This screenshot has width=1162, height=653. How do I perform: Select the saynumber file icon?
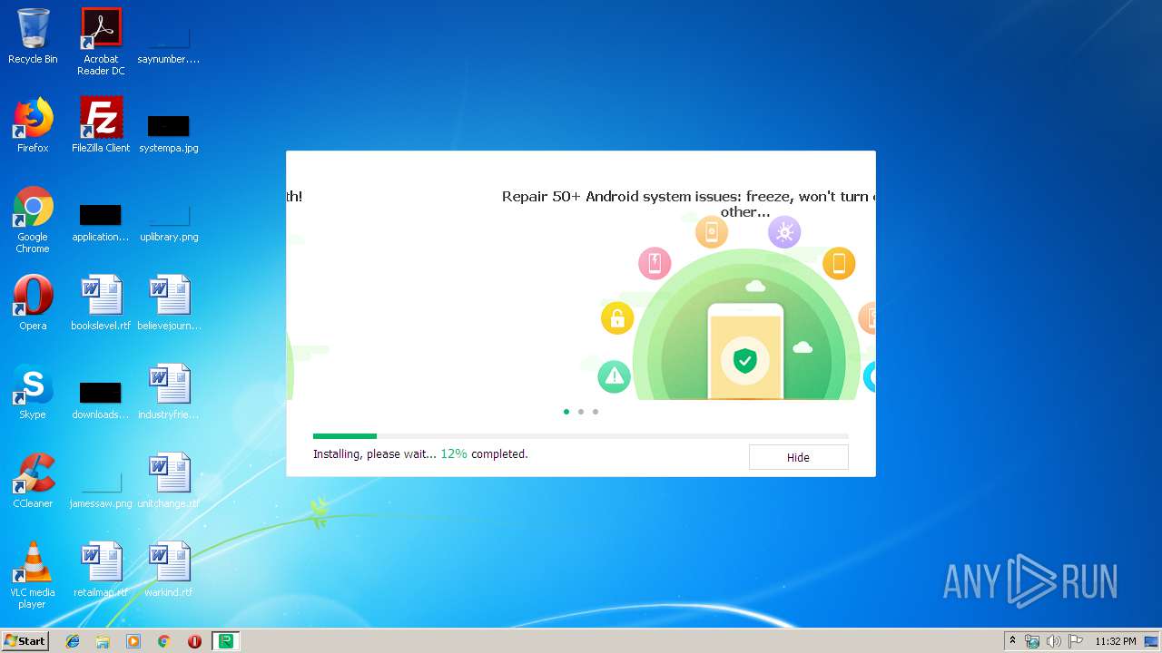(169, 42)
